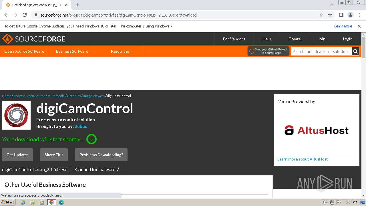Screen dimensions: 366x206
Task: Click Learn more about Chrome updates
Action: (343, 26)
